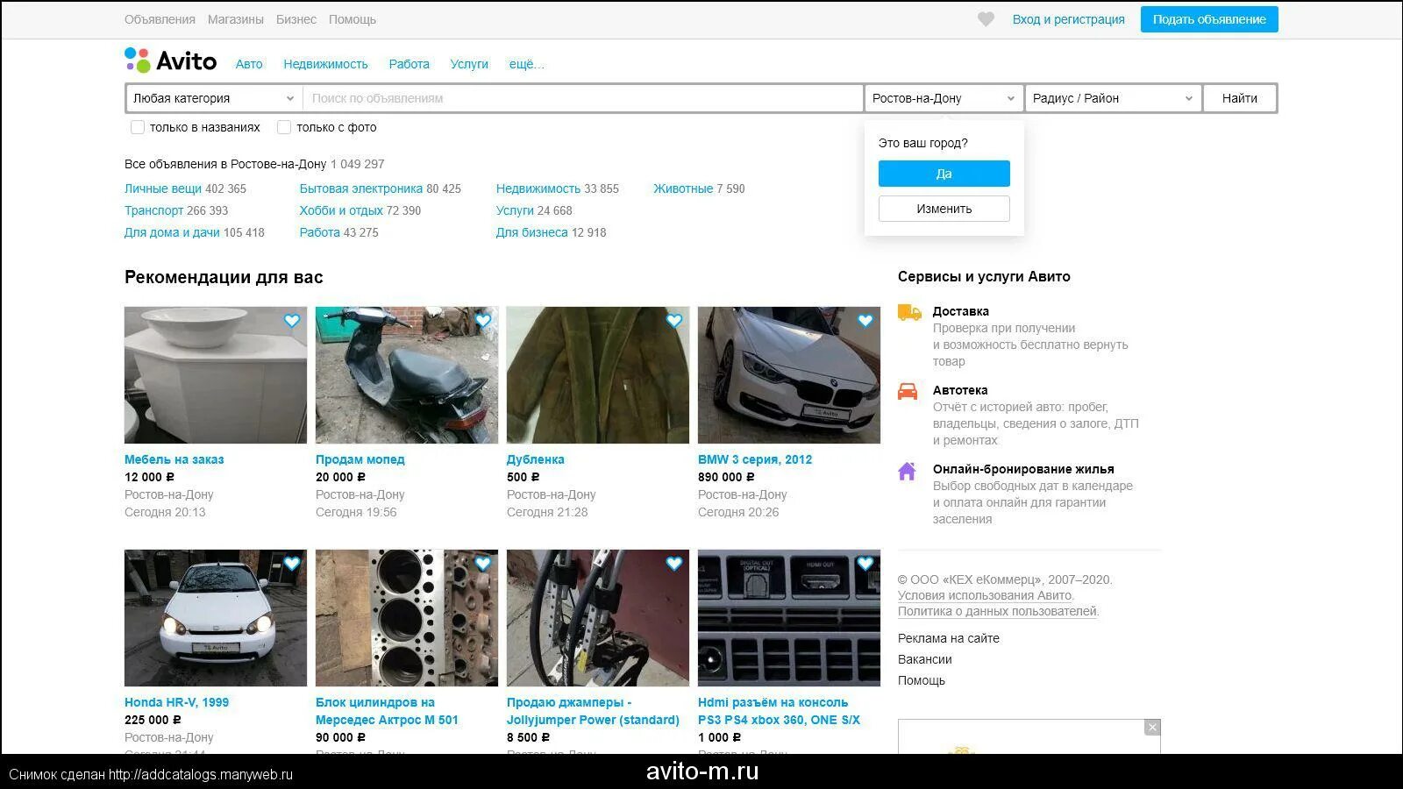Open Условия использования Авито link
This screenshot has height=789, width=1403.
pyautogui.click(x=985, y=595)
